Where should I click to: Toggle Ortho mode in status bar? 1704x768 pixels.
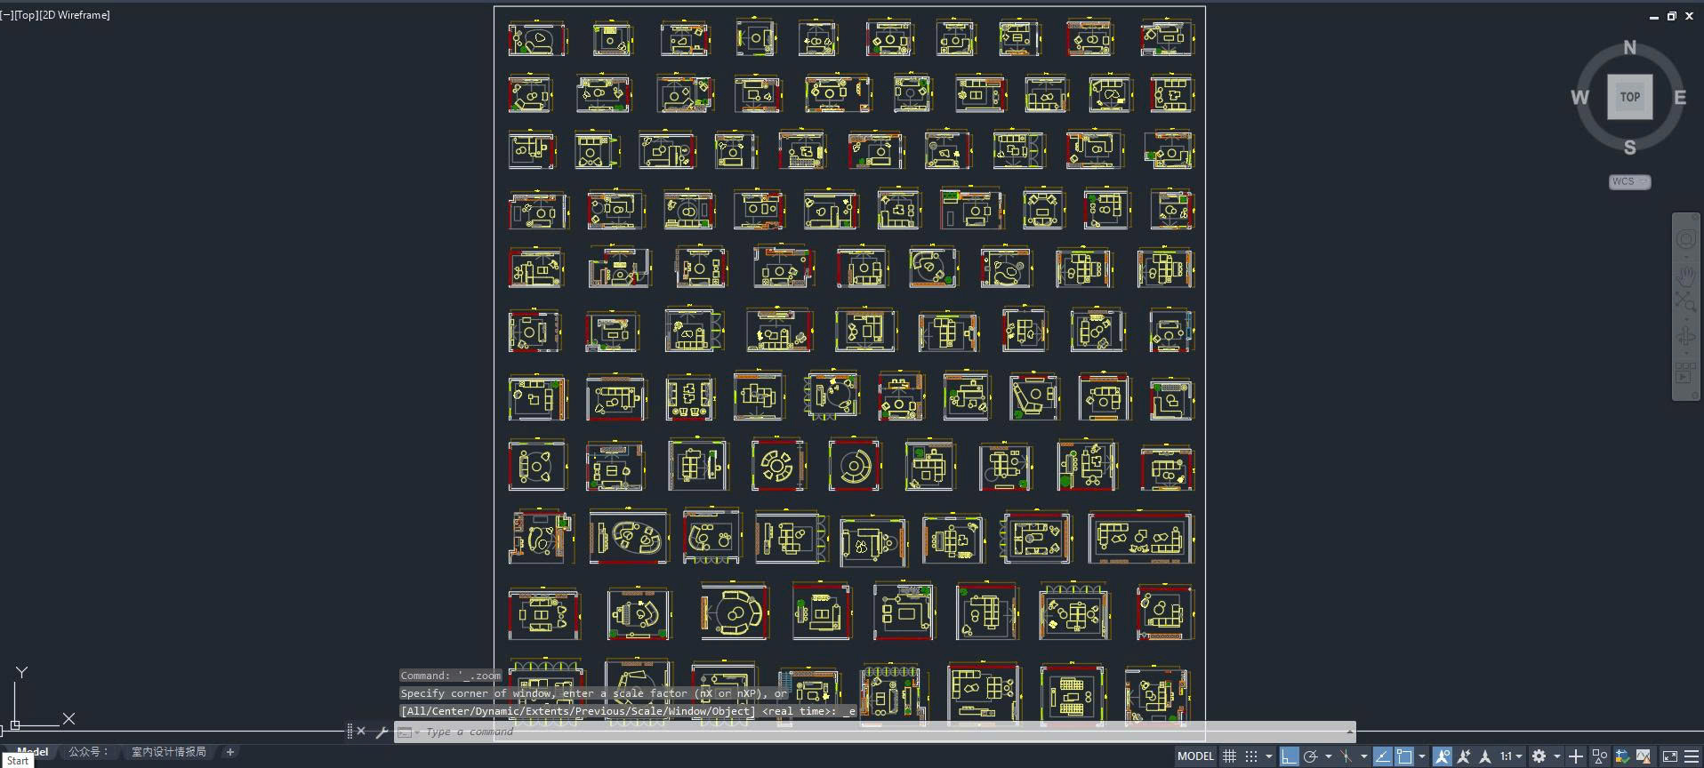tap(1289, 756)
